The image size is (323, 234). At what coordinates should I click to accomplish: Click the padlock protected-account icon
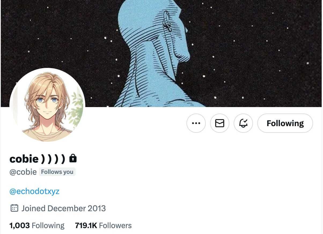point(73,159)
